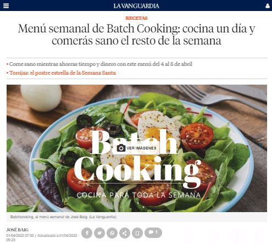
Task: Click the summary about menú del 4 al 8 de abril
Action: [x=101, y=64]
